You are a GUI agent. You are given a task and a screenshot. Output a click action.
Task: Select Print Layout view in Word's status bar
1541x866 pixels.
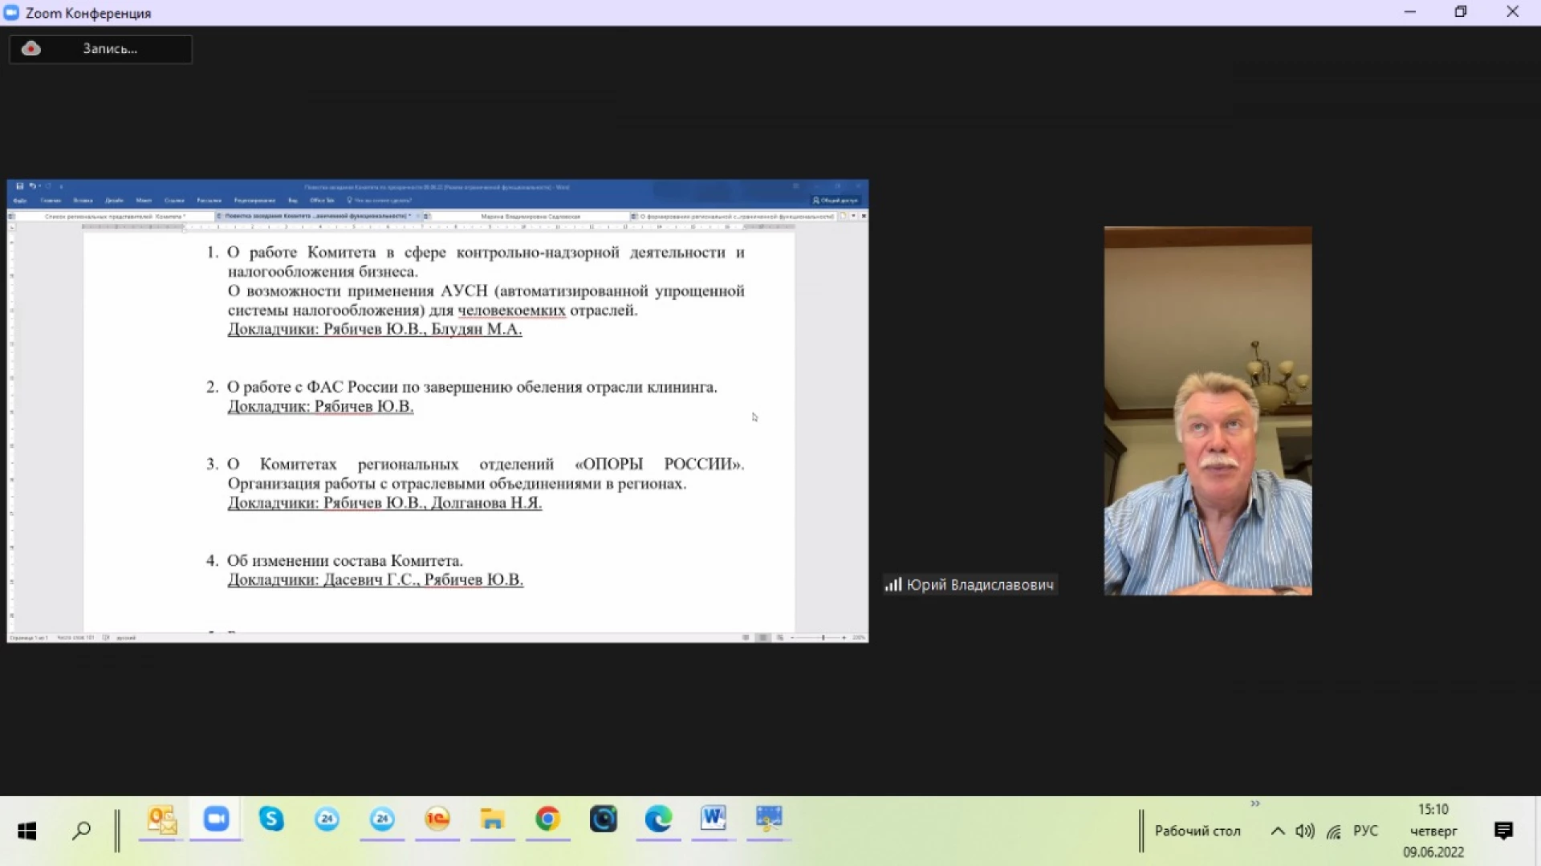point(762,637)
